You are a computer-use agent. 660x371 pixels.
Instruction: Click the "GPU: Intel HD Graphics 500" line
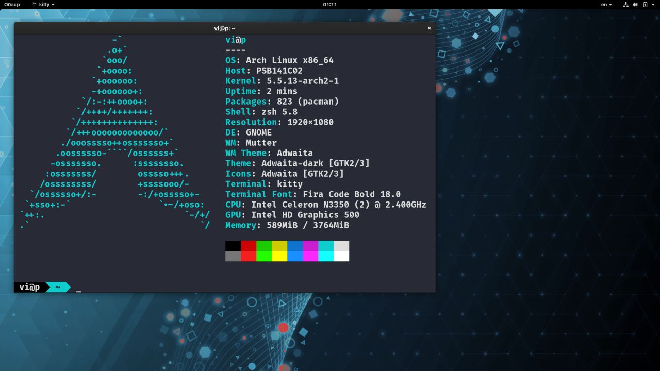[x=292, y=215]
